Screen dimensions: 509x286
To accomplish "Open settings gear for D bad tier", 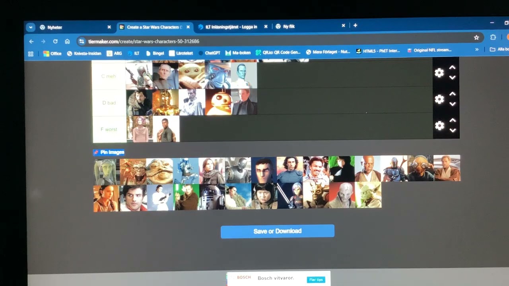I will point(439,99).
